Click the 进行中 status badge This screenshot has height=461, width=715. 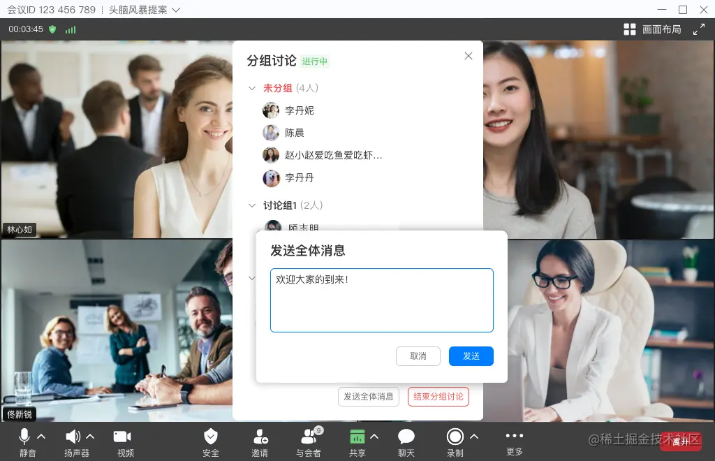[315, 61]
